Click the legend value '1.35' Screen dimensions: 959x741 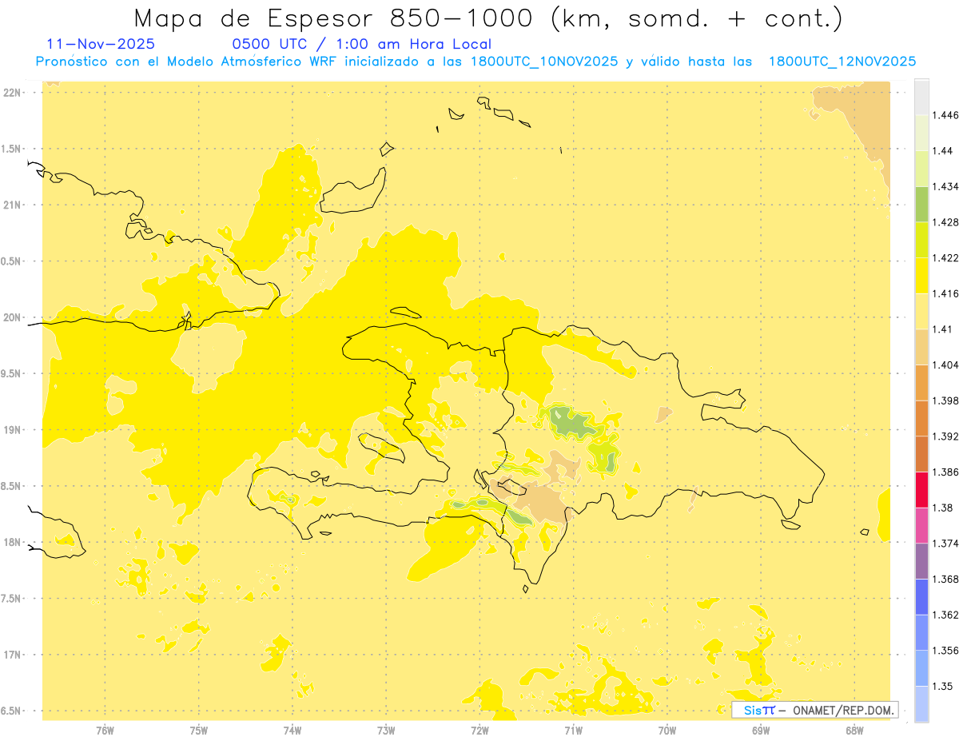942,686
